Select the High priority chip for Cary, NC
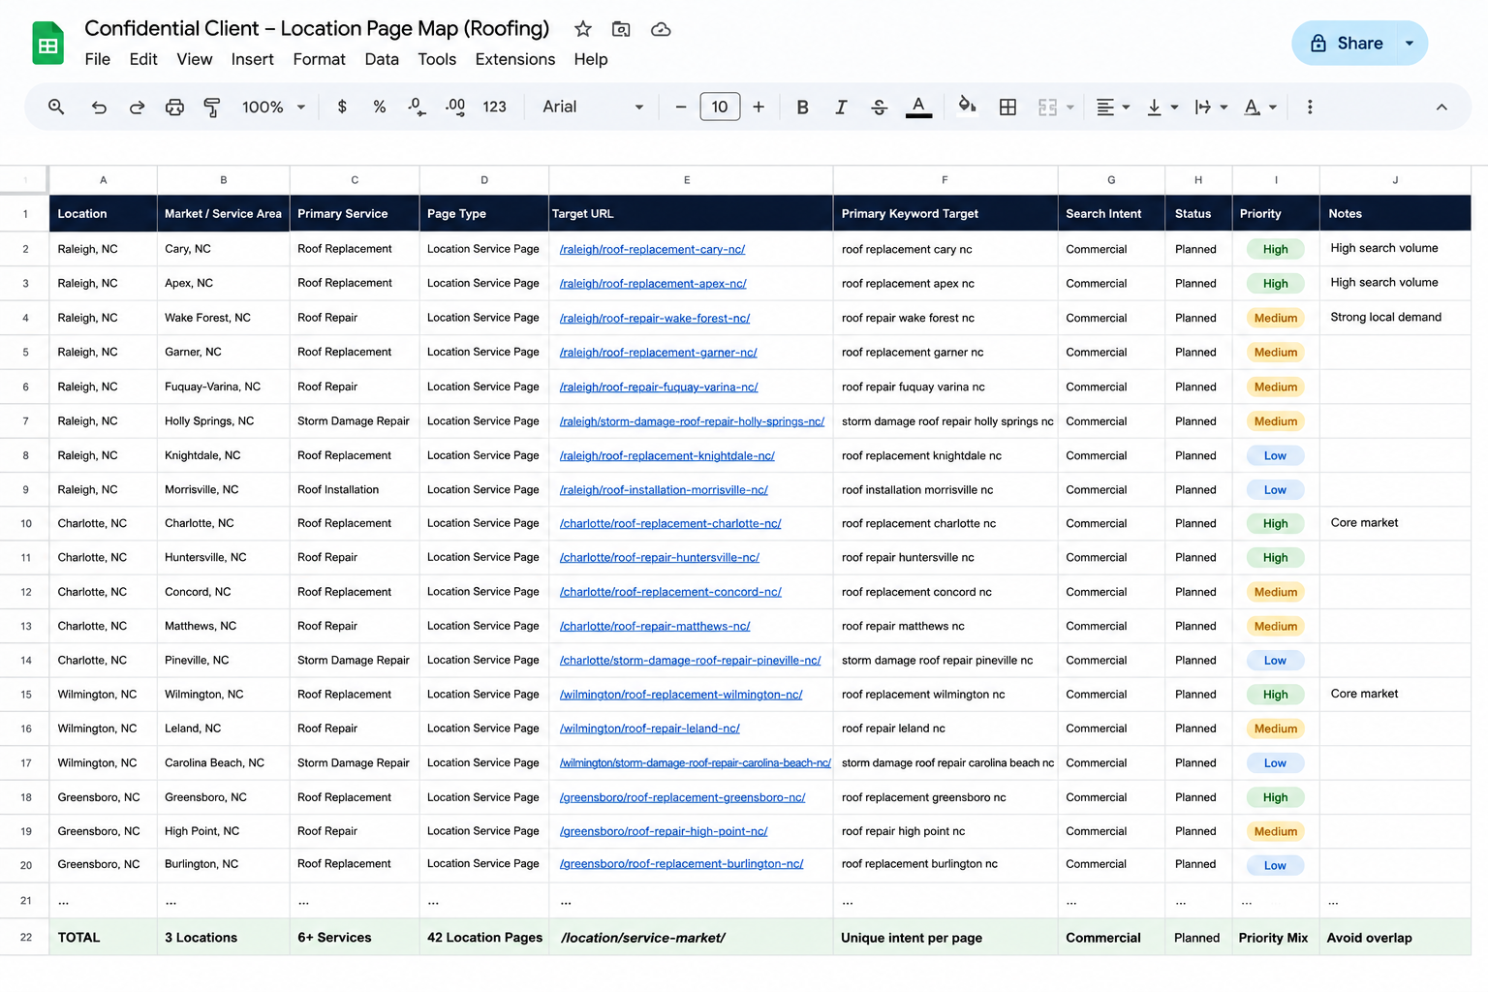This screenshot has width=1488, height=992. tap(1275, 249)
